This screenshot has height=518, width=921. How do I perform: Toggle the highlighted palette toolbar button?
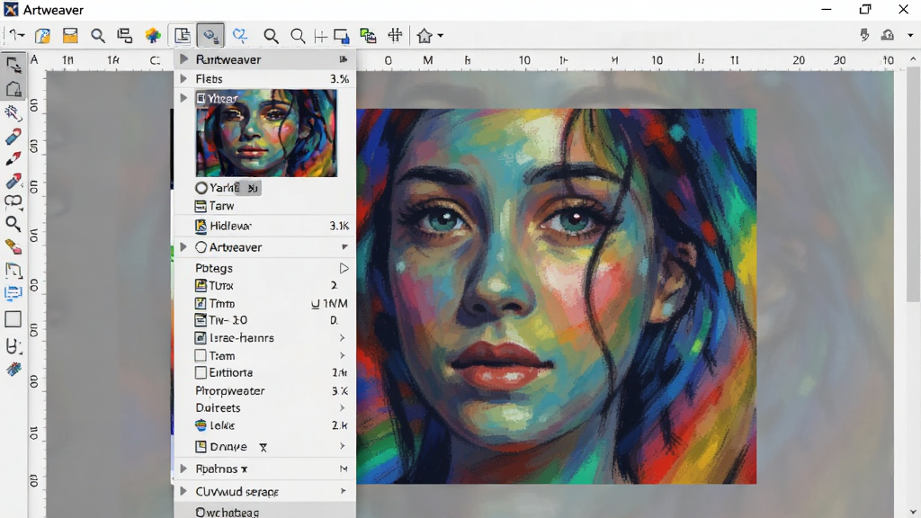point(210,36)
